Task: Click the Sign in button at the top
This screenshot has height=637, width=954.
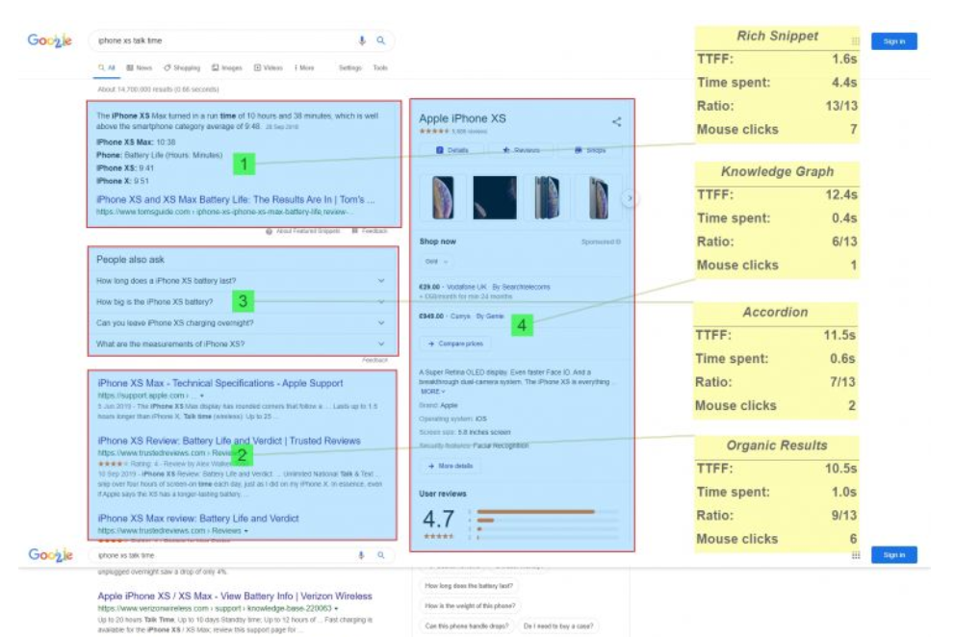Action: click(893, 41)
